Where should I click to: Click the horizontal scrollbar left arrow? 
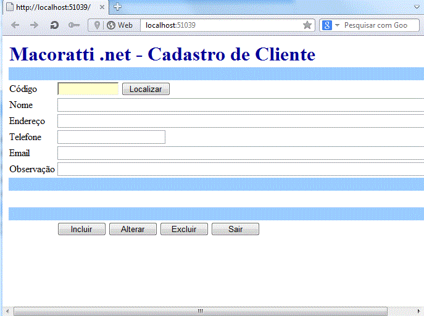click(x=7, y=311)
